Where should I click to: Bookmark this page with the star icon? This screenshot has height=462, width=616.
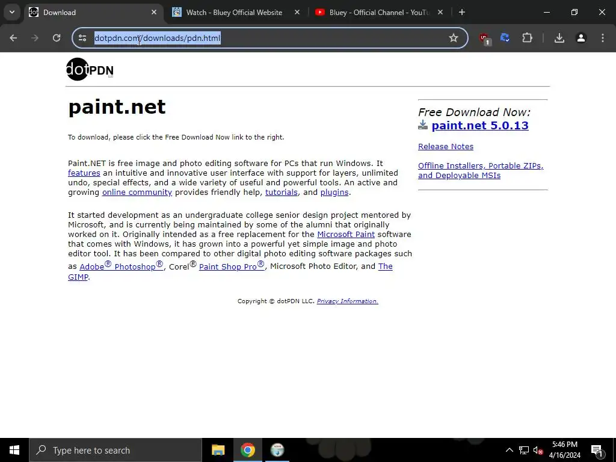(x=454, y=38)
